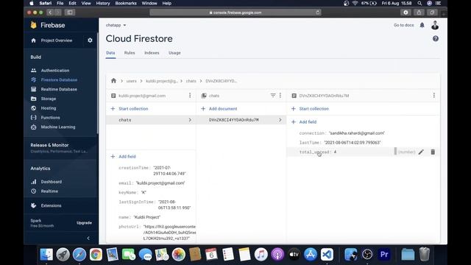Open more options for chats collection

[x=280, y=95]
